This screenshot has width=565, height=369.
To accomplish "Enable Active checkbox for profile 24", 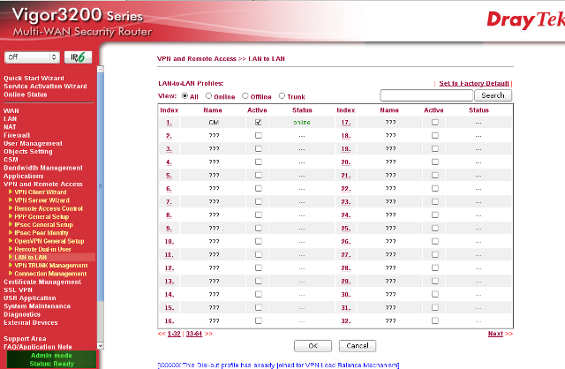I will click(x=435, y=215).
